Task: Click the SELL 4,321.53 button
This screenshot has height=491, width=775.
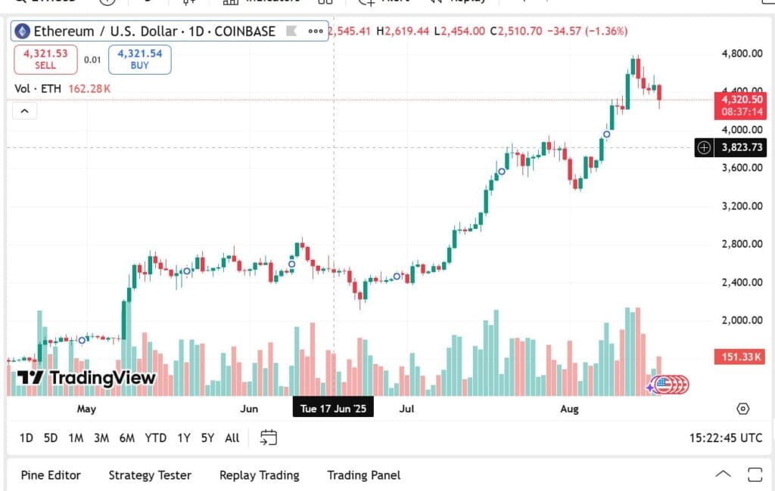Action: click(45, 59)
